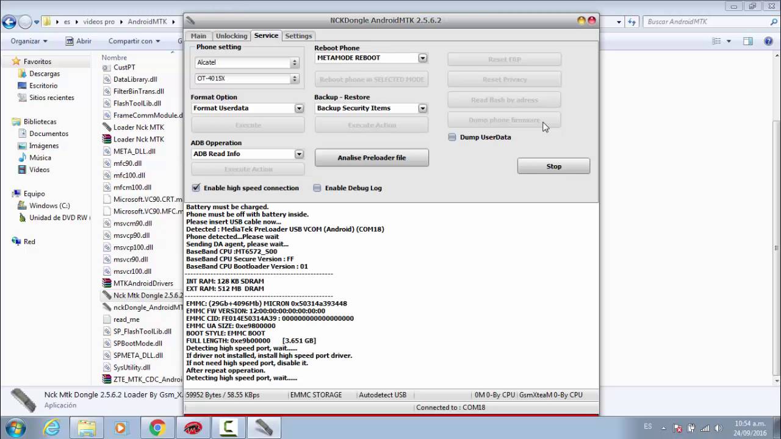Click Reset FRP button
781x439 pixels.
(x=505, y=60)
